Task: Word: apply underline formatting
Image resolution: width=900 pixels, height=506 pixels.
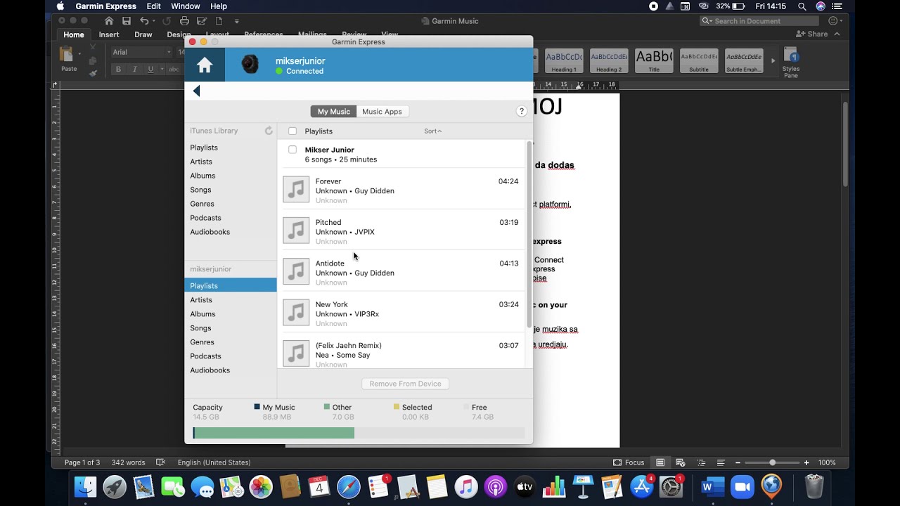Action: [x=150, y=70]
